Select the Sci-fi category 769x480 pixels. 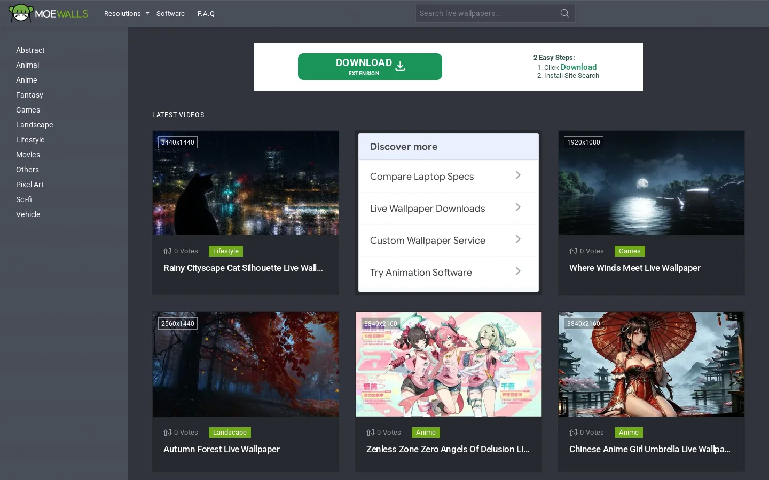pyautogui.click(x=24, y=199)
